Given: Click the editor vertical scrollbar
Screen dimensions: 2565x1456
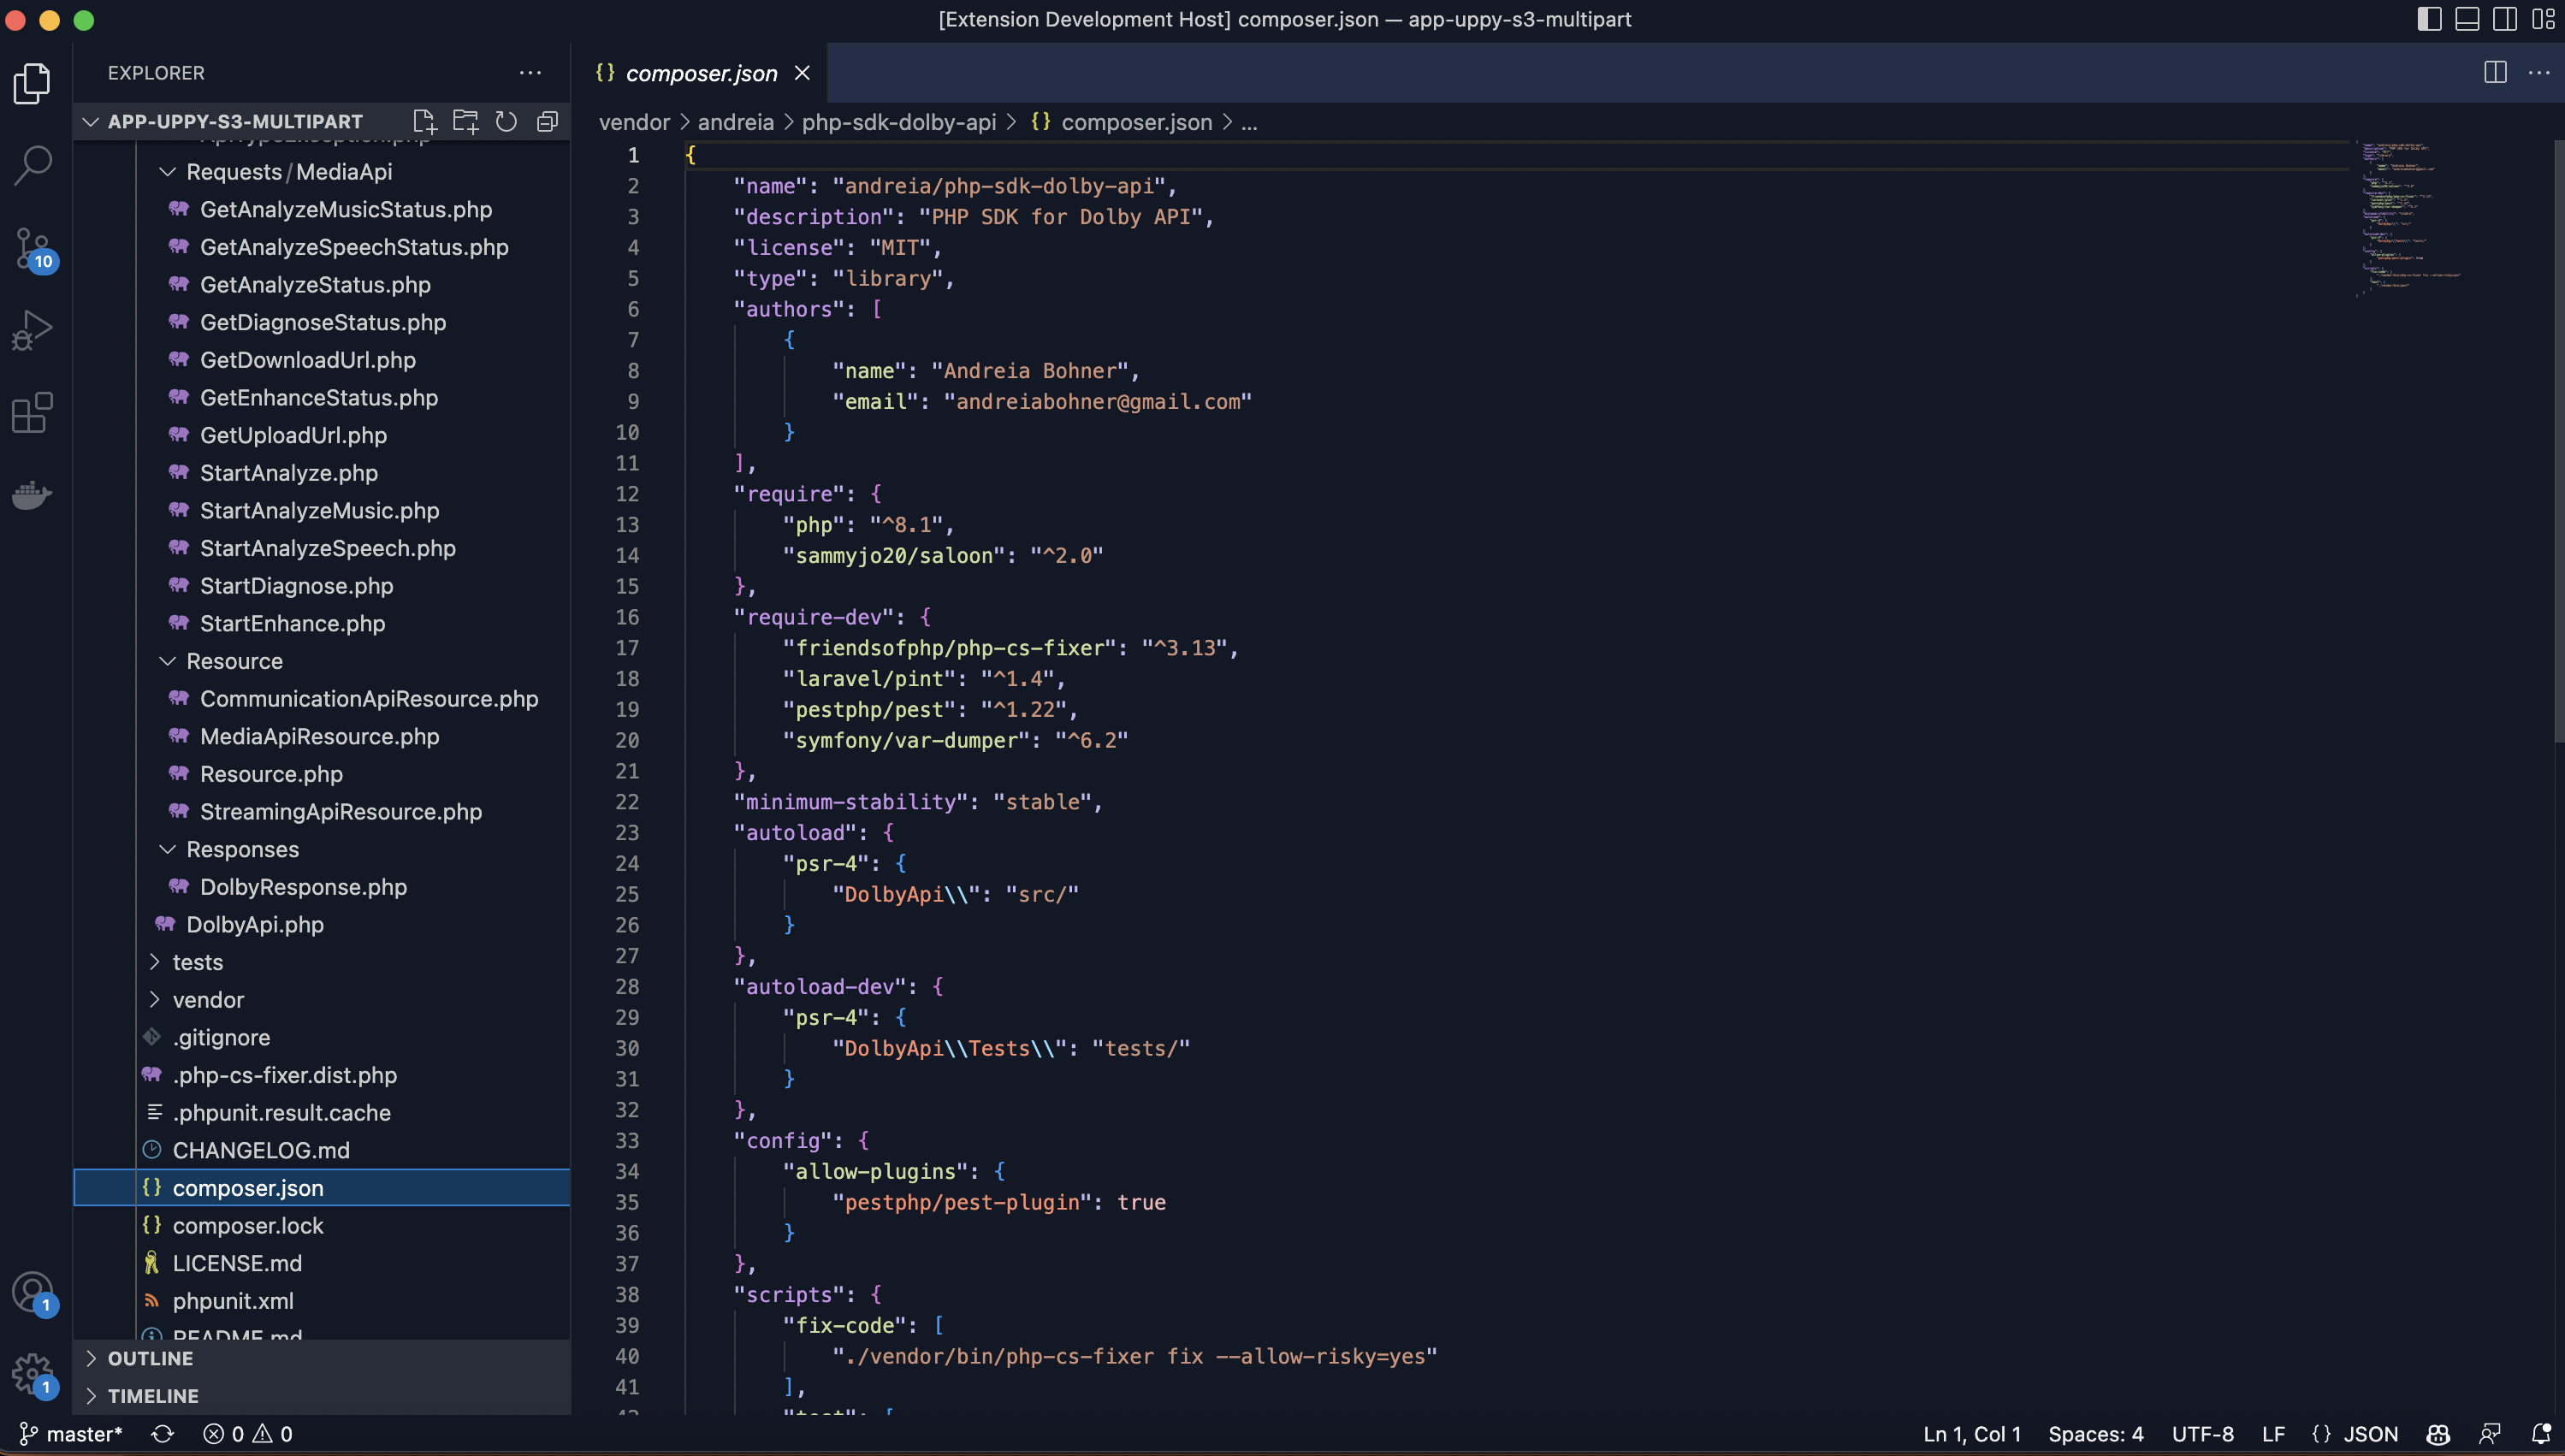Looking at the screenshot, I should (2559, 440).
